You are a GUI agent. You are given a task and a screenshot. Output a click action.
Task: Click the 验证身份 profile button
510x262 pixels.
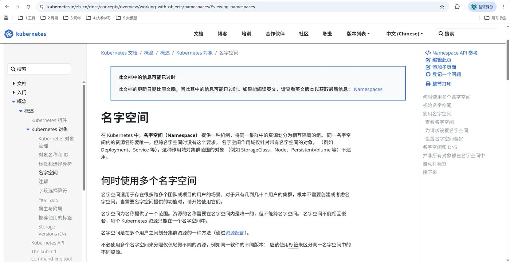click(482, 7)
